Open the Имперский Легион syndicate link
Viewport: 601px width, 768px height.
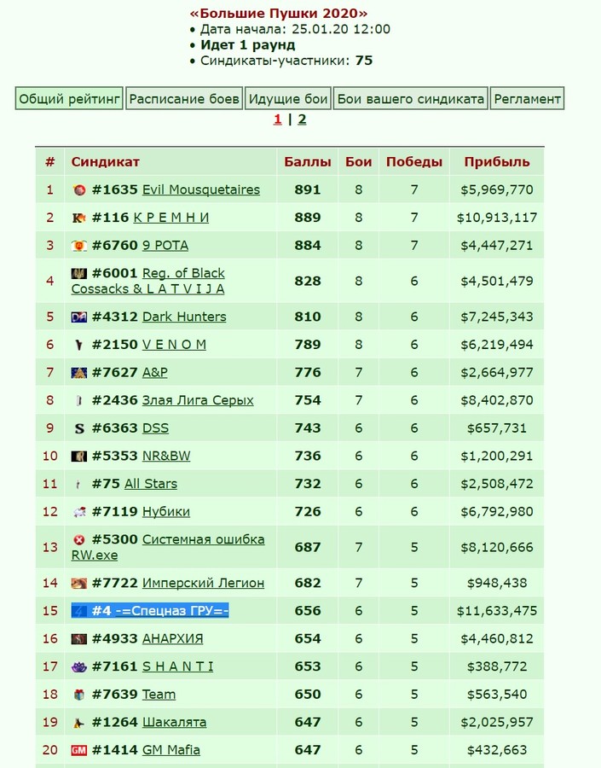click(x=203, y=583)
